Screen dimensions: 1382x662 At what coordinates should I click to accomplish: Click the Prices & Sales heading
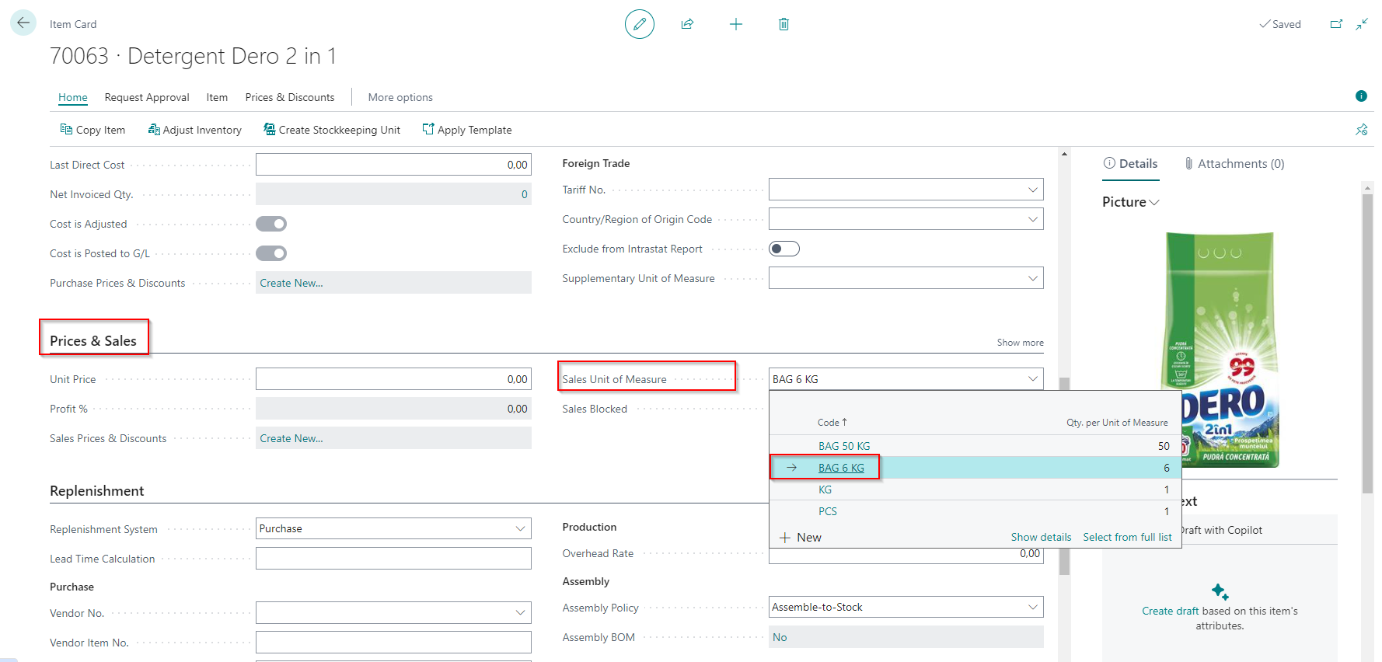click(x=93, y=340)
